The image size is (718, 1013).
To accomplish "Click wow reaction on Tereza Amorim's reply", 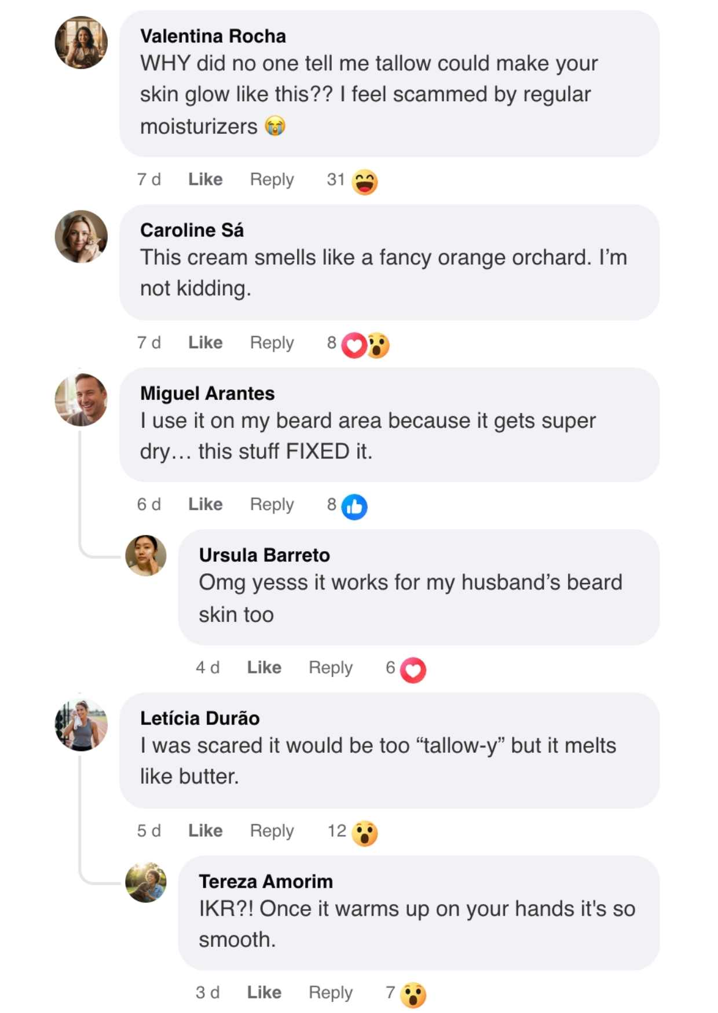I will pyautogui.click(x=413, y=996).
